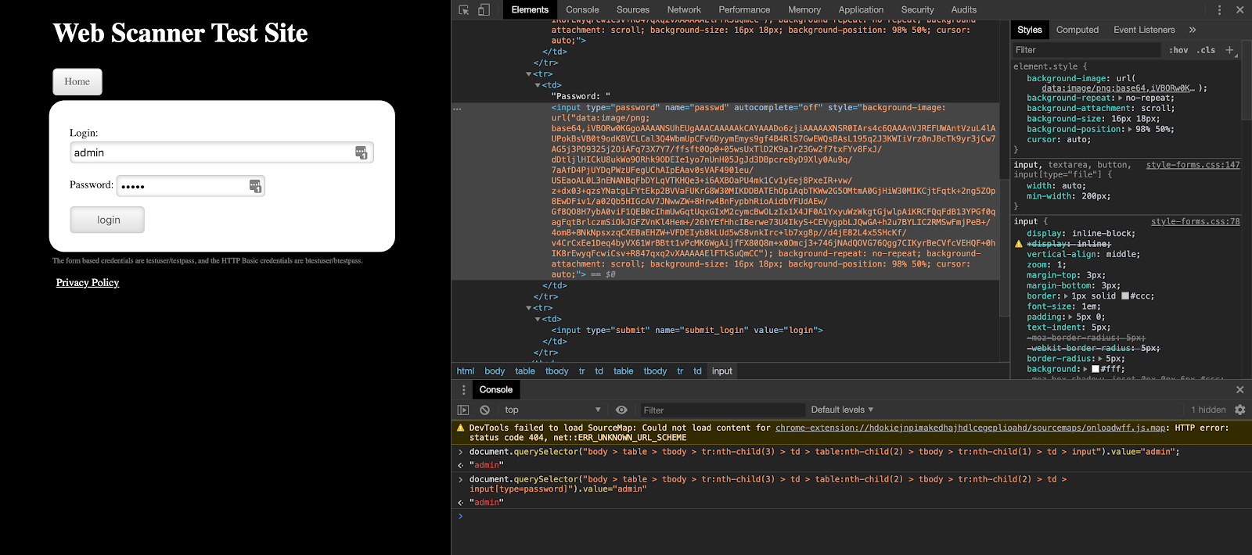
Task: Open console settings gear icon
Action: [1239, 410]
